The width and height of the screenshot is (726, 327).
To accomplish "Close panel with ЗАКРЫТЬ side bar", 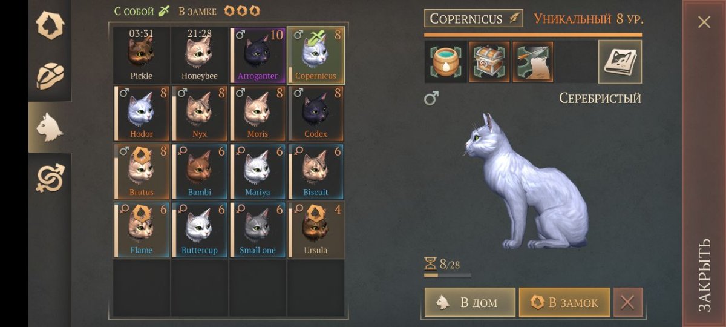I will 704,163.
